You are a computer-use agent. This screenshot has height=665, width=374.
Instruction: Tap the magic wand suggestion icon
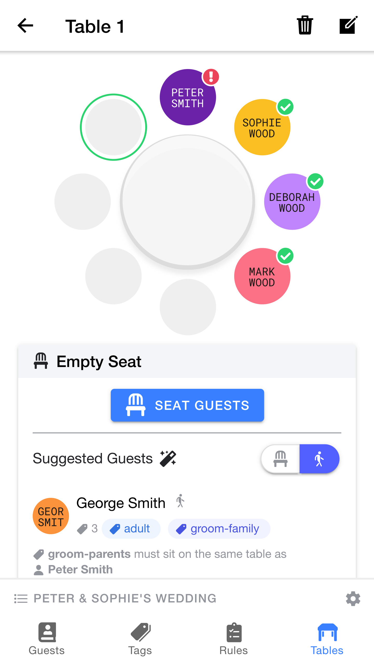(x=168, y=459)
